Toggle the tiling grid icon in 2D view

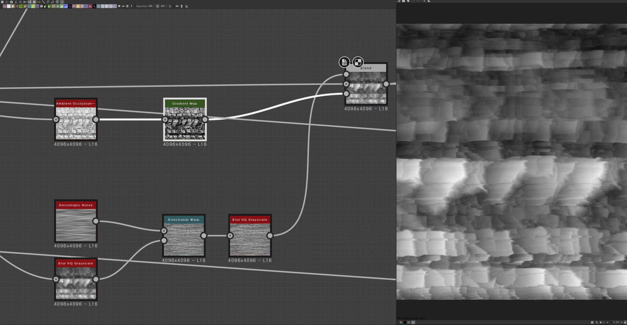[x=592, y=322]
